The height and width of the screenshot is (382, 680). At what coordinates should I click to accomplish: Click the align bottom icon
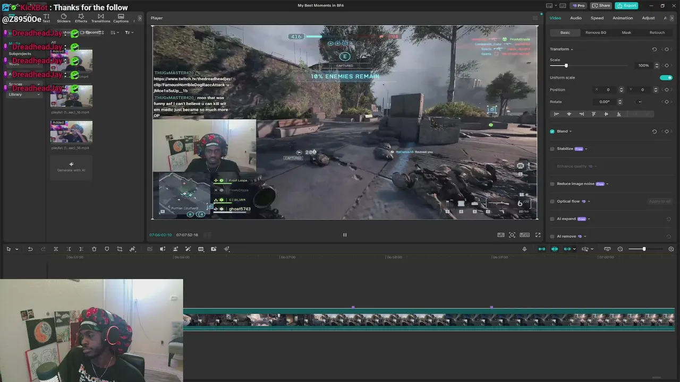click(618, 114)
